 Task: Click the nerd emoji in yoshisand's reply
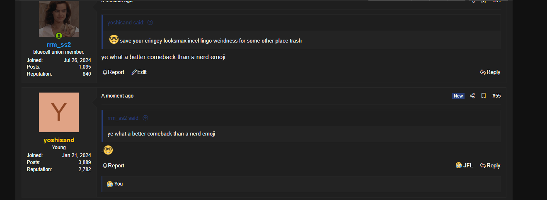pyautogui.click(x=108, y=150)
